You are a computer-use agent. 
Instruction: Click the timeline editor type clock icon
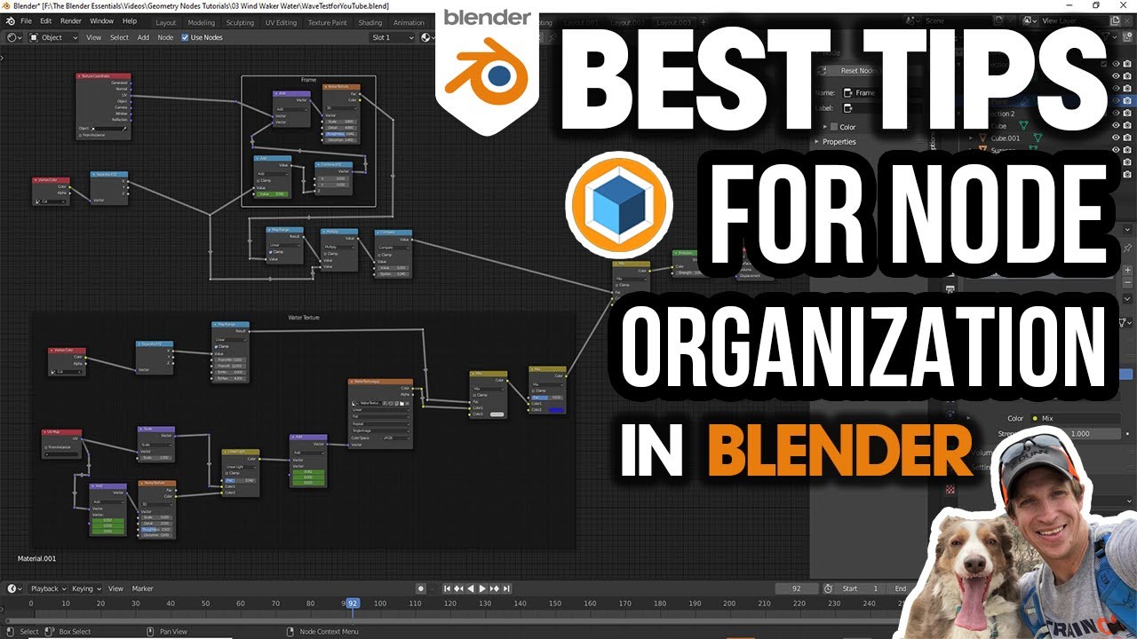13,588
